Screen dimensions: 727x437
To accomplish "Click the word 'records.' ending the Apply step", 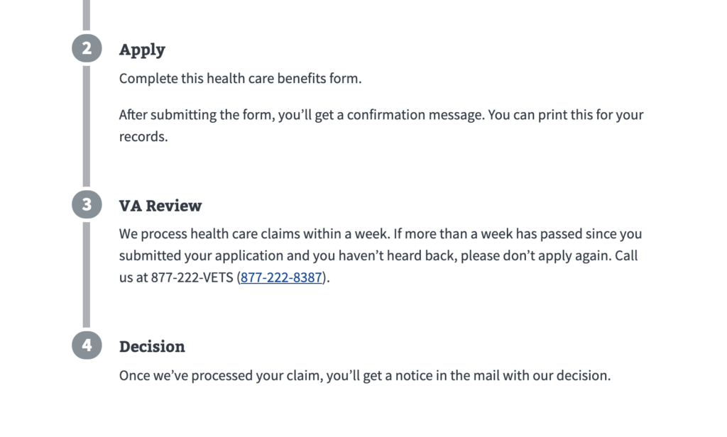I will point(143,137).
